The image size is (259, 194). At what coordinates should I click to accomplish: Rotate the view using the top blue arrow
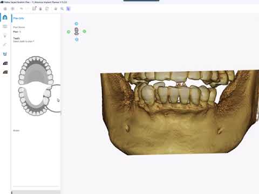(77, 24)
